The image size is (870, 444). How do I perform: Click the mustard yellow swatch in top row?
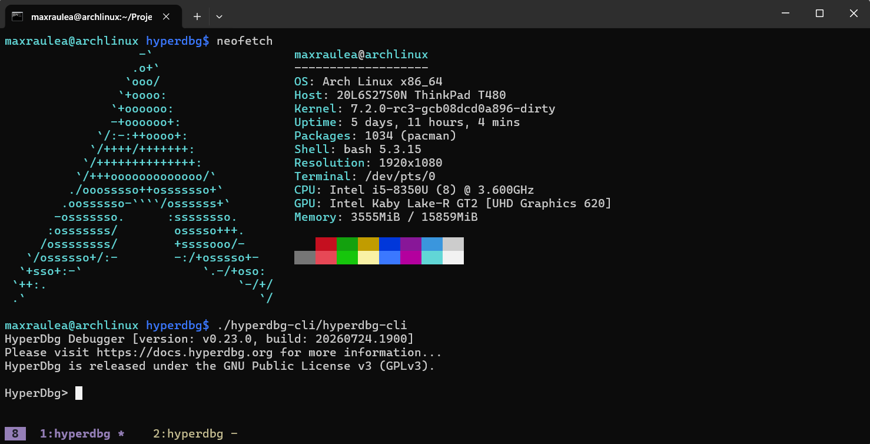click(x=368, y=244)
